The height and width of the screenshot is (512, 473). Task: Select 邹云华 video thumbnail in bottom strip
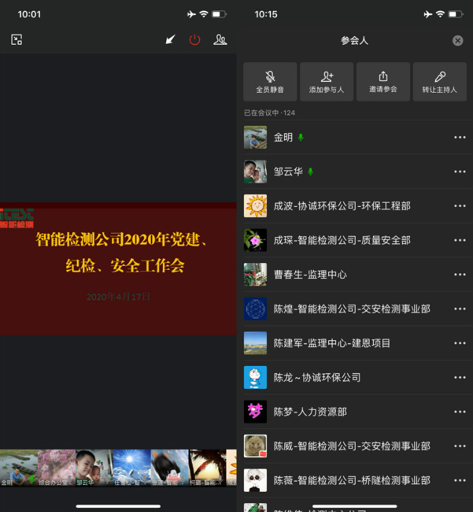[94, 467]
